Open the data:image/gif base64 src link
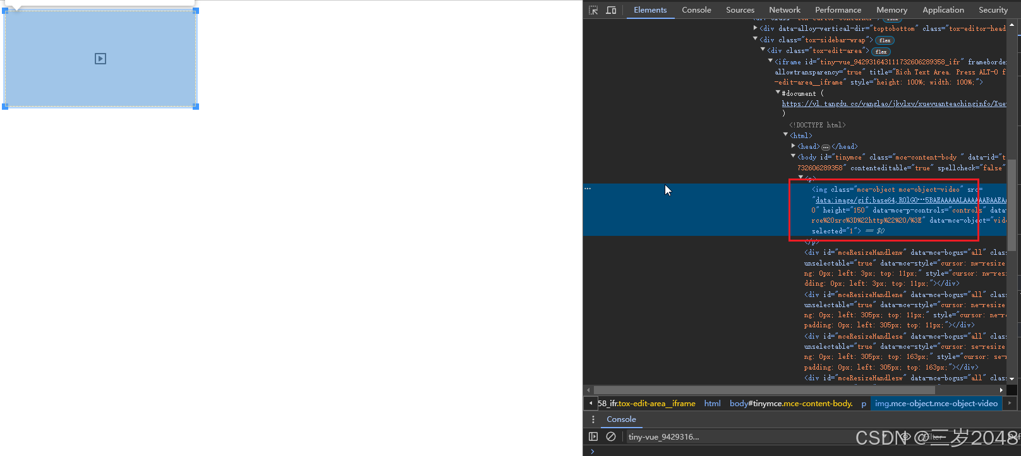Screen dimensions: 1021x456 pyautogui.click(x=910, y=200)
